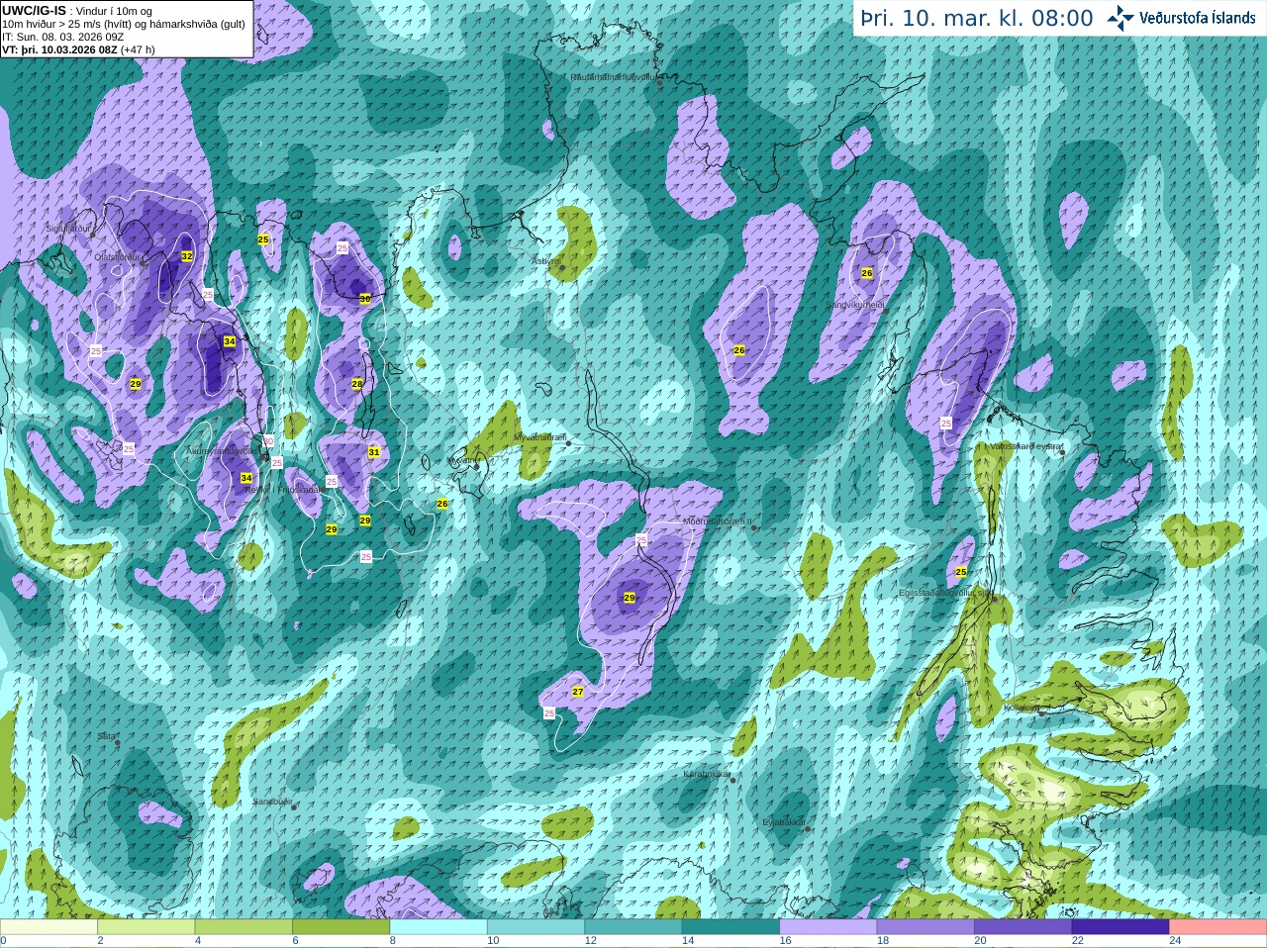The height and width of the screenshot is (948, 1267).
Task: Select the 10–12 legend color swatch
Action: point(536,928)
